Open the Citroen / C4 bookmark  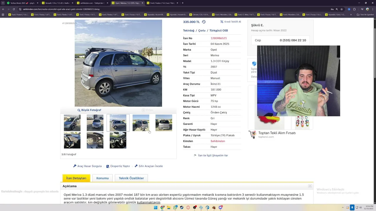click(x=199, y=14)
